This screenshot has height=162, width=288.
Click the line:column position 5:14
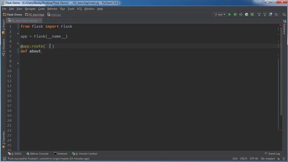point(235,158)
